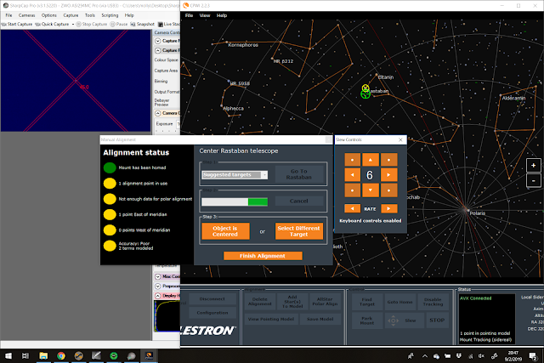Select the Alderamin star label
Screen dimensions: 544x363
[513, 98]
